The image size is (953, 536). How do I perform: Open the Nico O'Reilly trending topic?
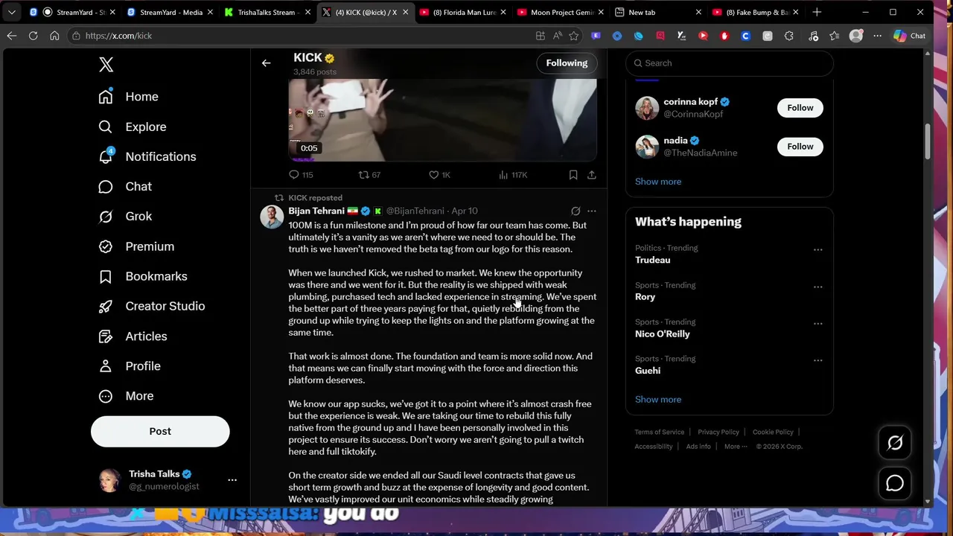tap(662, 334)
